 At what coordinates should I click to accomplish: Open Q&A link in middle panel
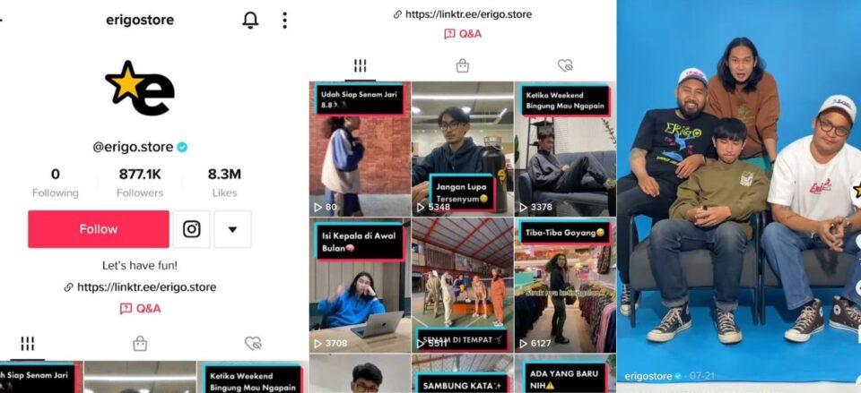click(463, 34)
